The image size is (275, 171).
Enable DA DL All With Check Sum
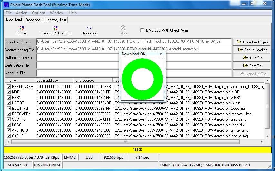[x=142, y=30]
